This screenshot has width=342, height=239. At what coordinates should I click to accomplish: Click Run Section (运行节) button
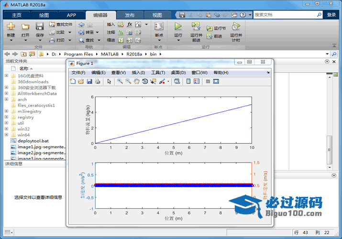[x=216, y=28]
